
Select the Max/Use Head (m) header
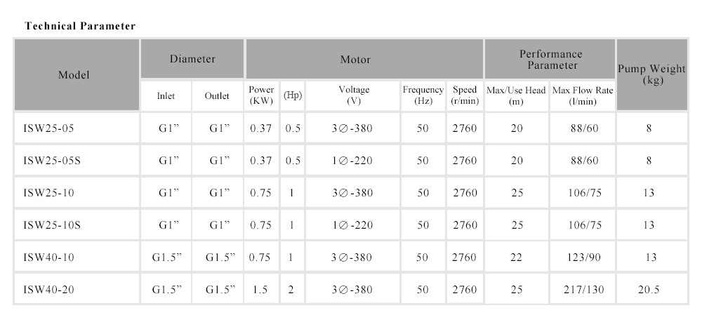(x=517, y=95)
